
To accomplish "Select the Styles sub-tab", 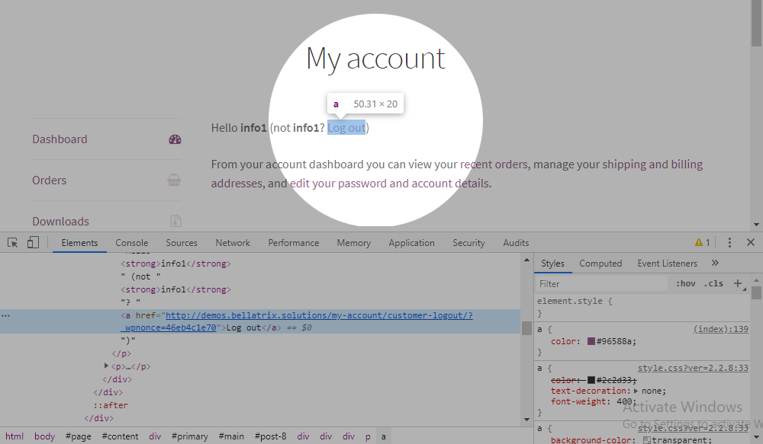I will pos(552,264).
